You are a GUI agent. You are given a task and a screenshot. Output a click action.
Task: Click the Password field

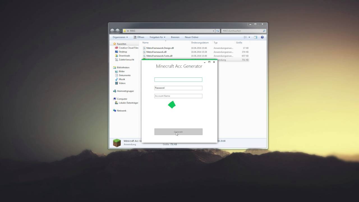(x=178, y=88)
